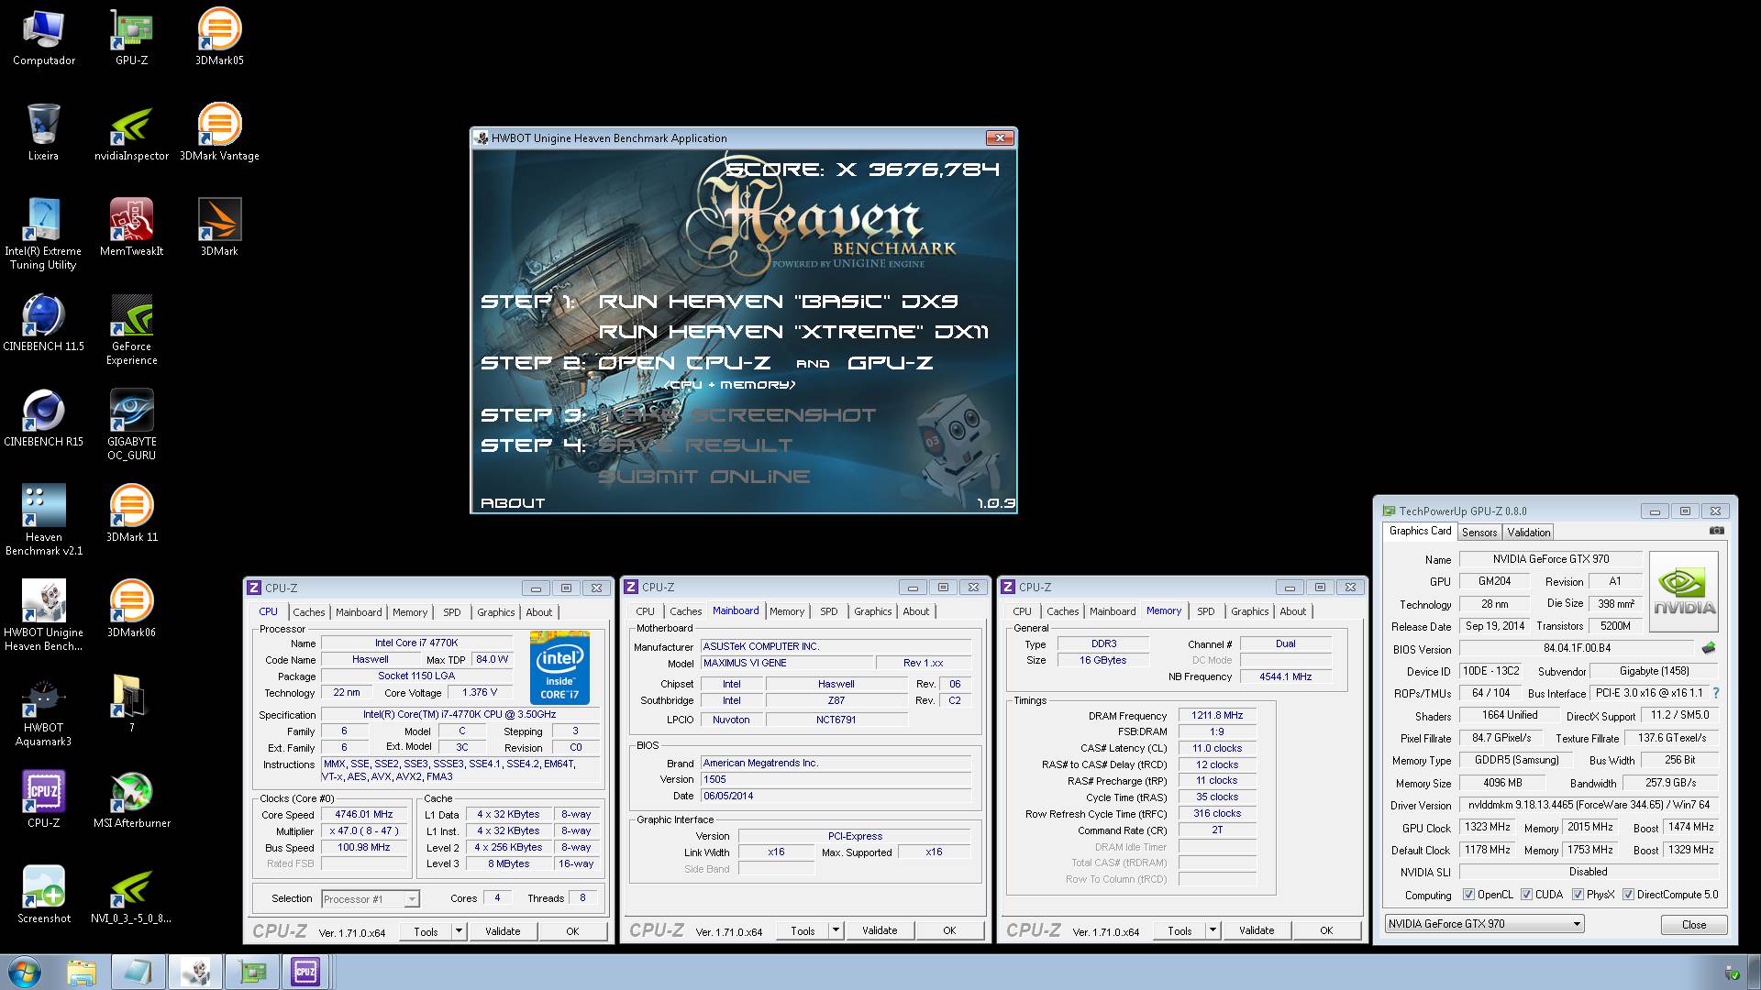The height and width of the screenshot is (990, 1761).
Task: Open the SPD tab in Mainboard CPU-Z window
Action: point(829,611)
